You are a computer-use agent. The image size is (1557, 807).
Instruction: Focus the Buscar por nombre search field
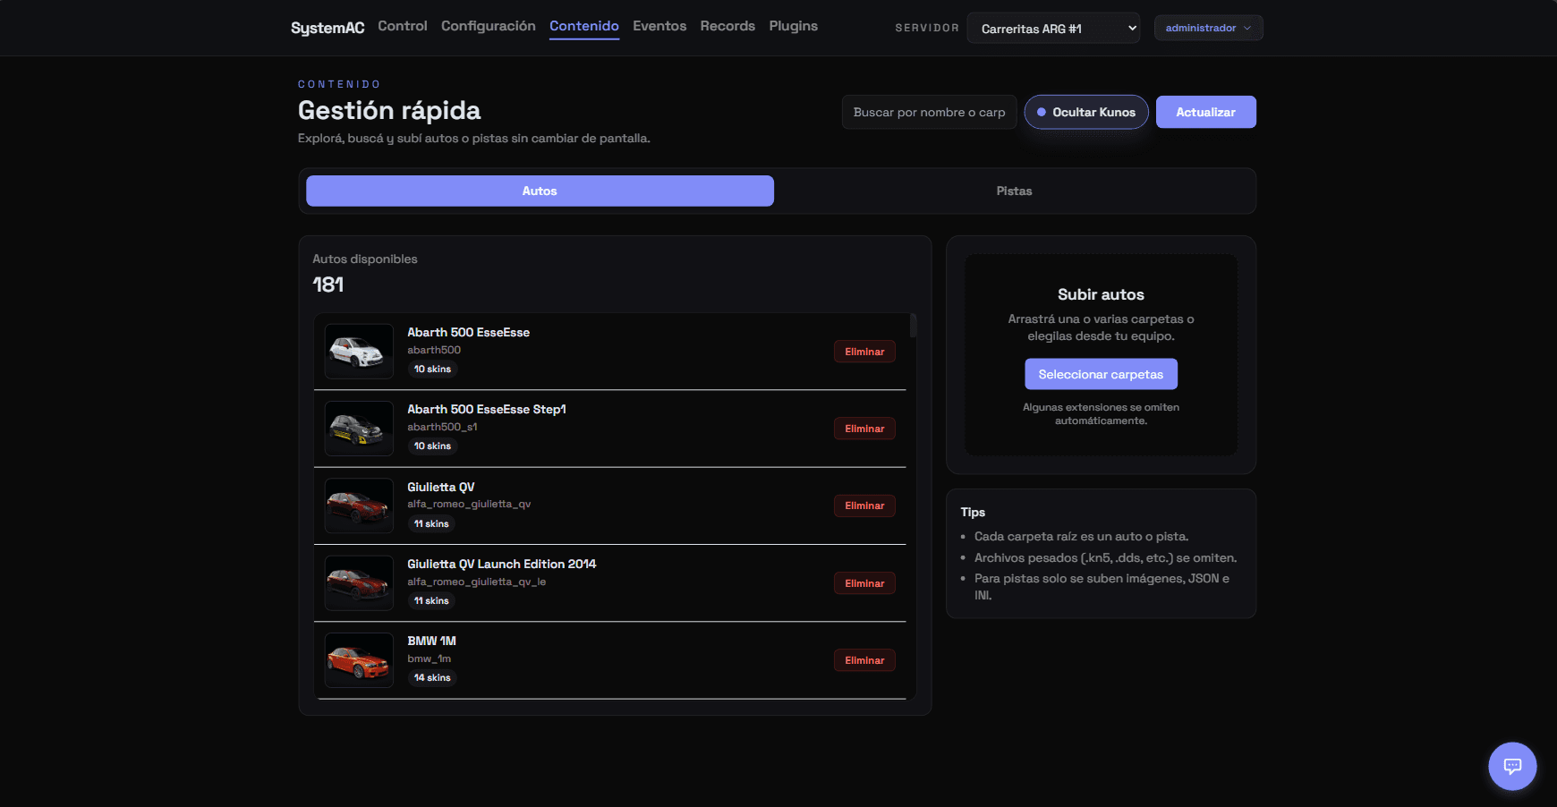[x=929, y=112]
